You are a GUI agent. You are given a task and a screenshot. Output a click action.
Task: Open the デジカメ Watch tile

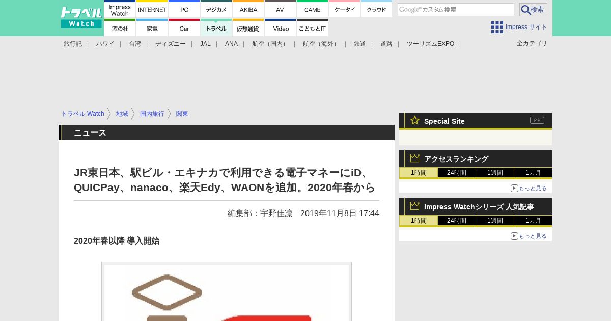[216, 9]
